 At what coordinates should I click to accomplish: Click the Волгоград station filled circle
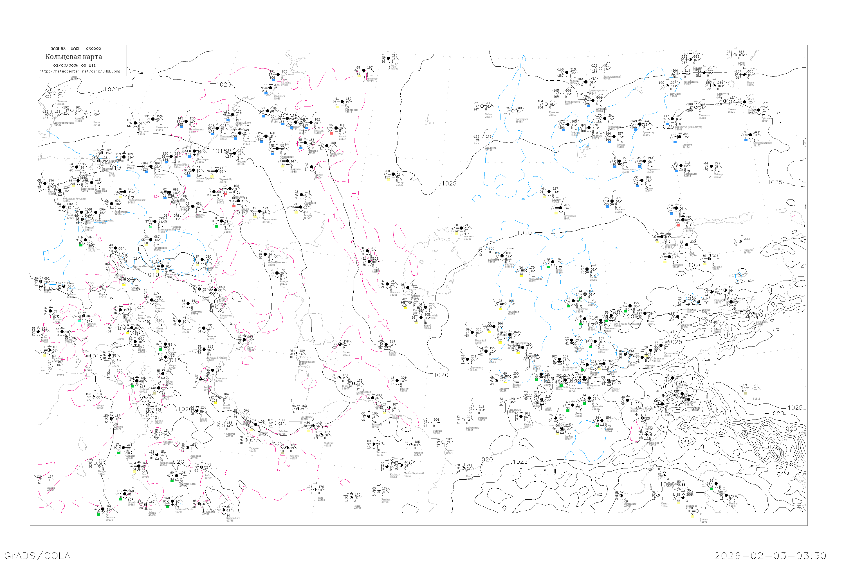(x=194, y=151)
